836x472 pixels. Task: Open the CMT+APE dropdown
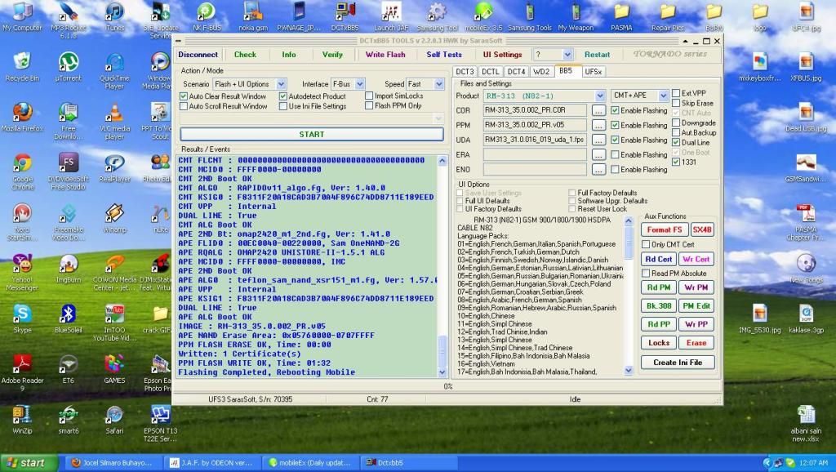point(662,96)
